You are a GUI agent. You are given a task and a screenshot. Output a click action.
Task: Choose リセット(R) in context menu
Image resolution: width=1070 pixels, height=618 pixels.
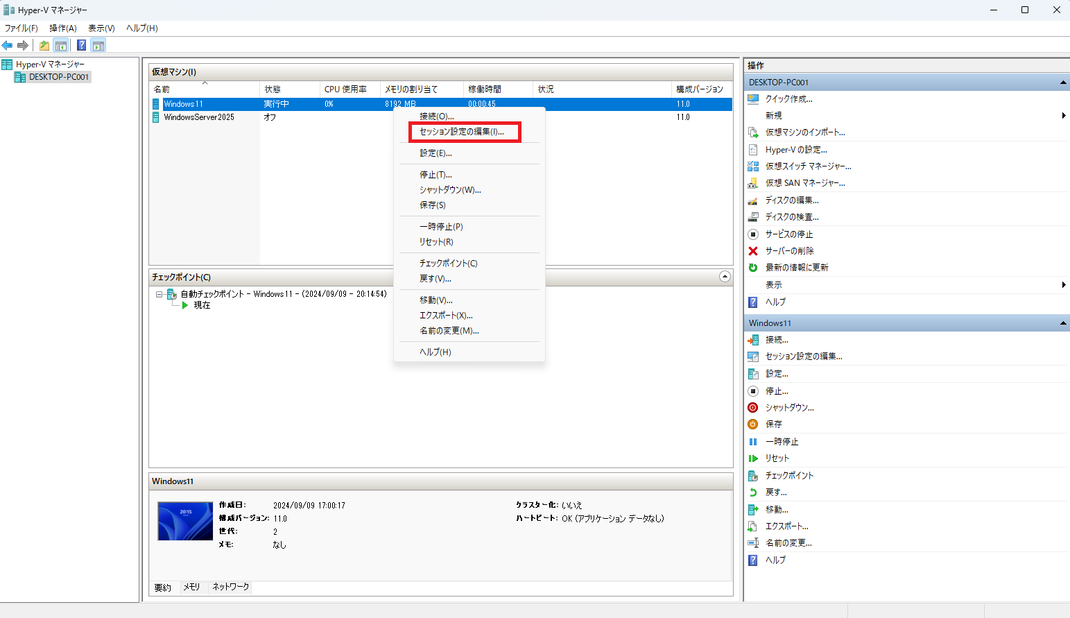[x=469, y=242]
